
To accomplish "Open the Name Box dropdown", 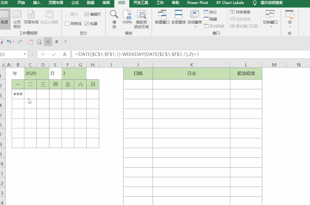I will click(25, 54).
